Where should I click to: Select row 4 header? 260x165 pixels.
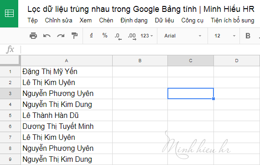[x=10, y=105]
